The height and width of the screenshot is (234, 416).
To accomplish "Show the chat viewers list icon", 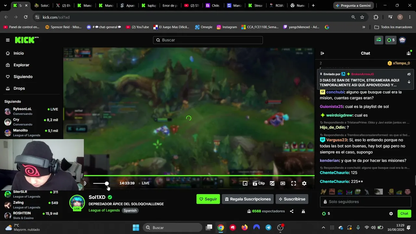I will click(x=409, y=53).
